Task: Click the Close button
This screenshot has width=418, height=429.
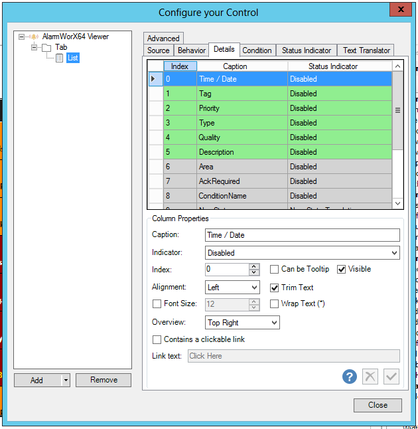Action: 378,405
